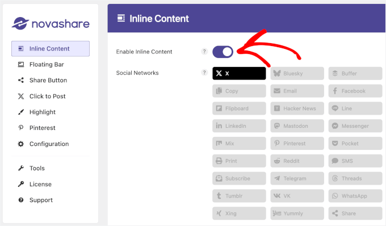
Task: Select the LinkedIn network button
Action: click(x=239, y=126)
